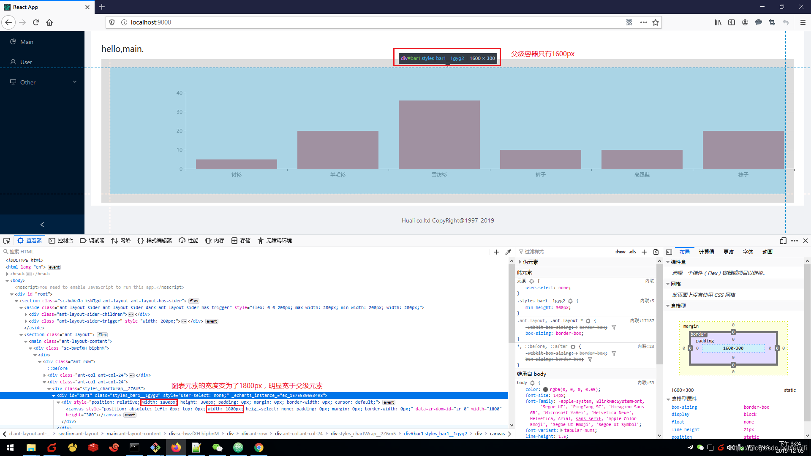Close the developer tools panel

coord(806,241)
